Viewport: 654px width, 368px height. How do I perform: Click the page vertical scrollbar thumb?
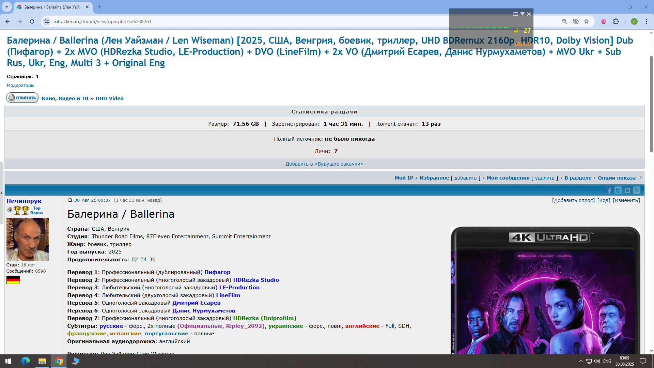coord(651,104)
